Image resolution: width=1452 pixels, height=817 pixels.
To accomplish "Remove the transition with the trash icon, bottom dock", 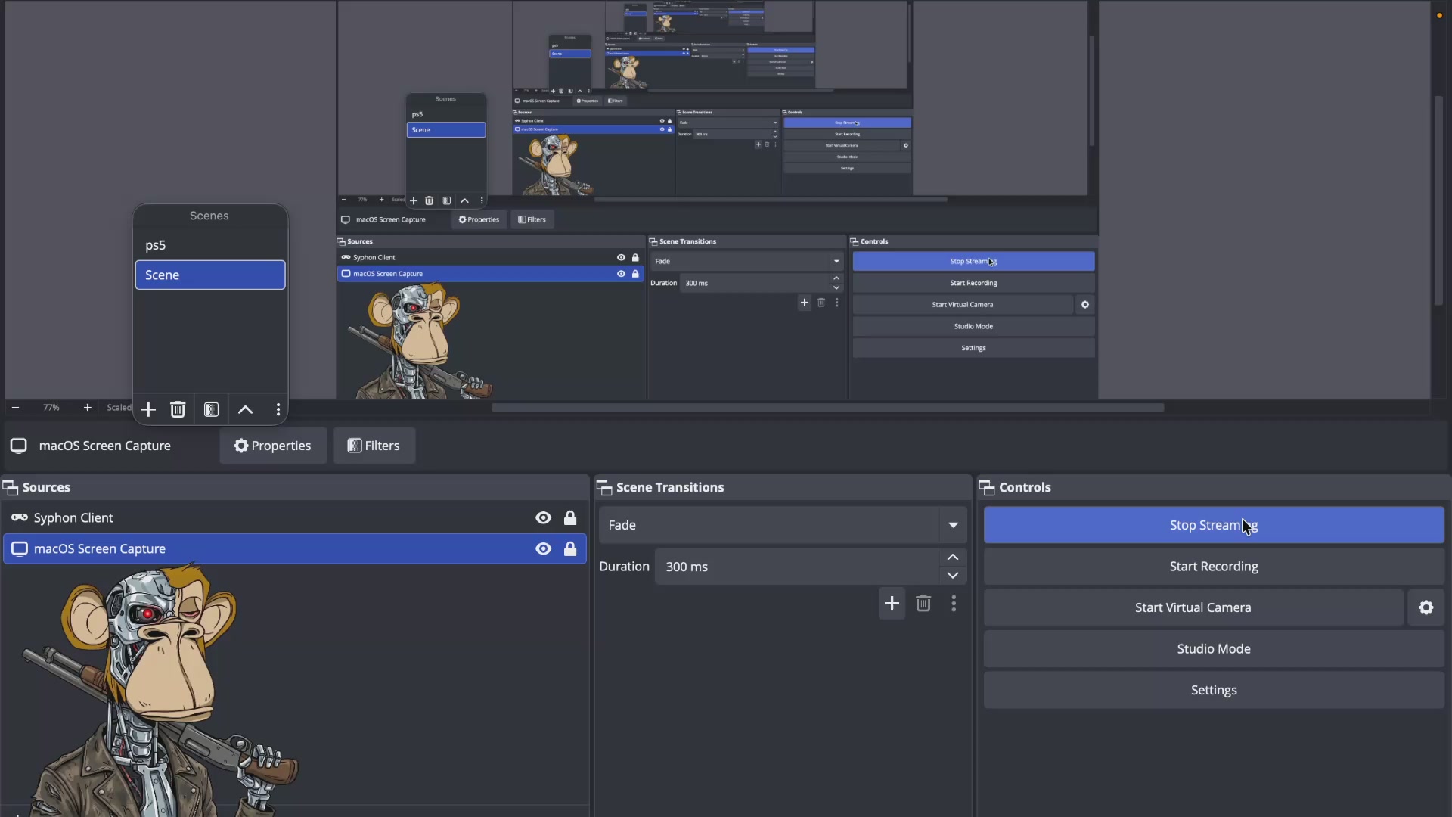I will tap(923, 604).
